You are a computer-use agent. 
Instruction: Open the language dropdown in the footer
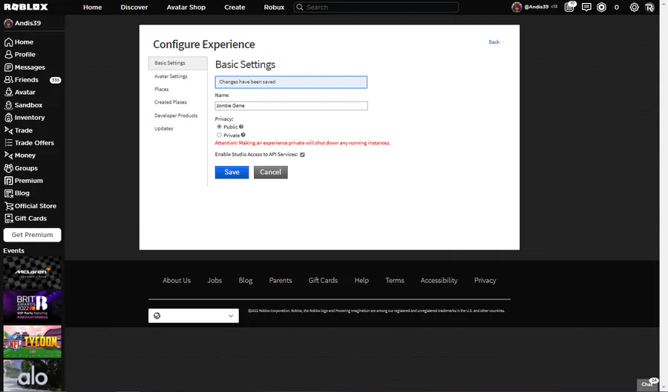click(194, 316)
